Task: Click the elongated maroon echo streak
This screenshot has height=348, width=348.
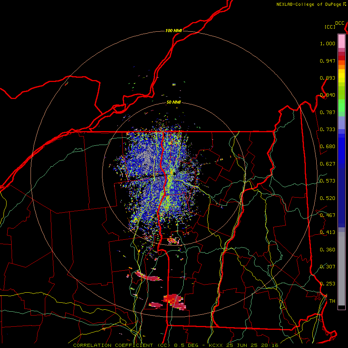Action: [x=148, y=276]
